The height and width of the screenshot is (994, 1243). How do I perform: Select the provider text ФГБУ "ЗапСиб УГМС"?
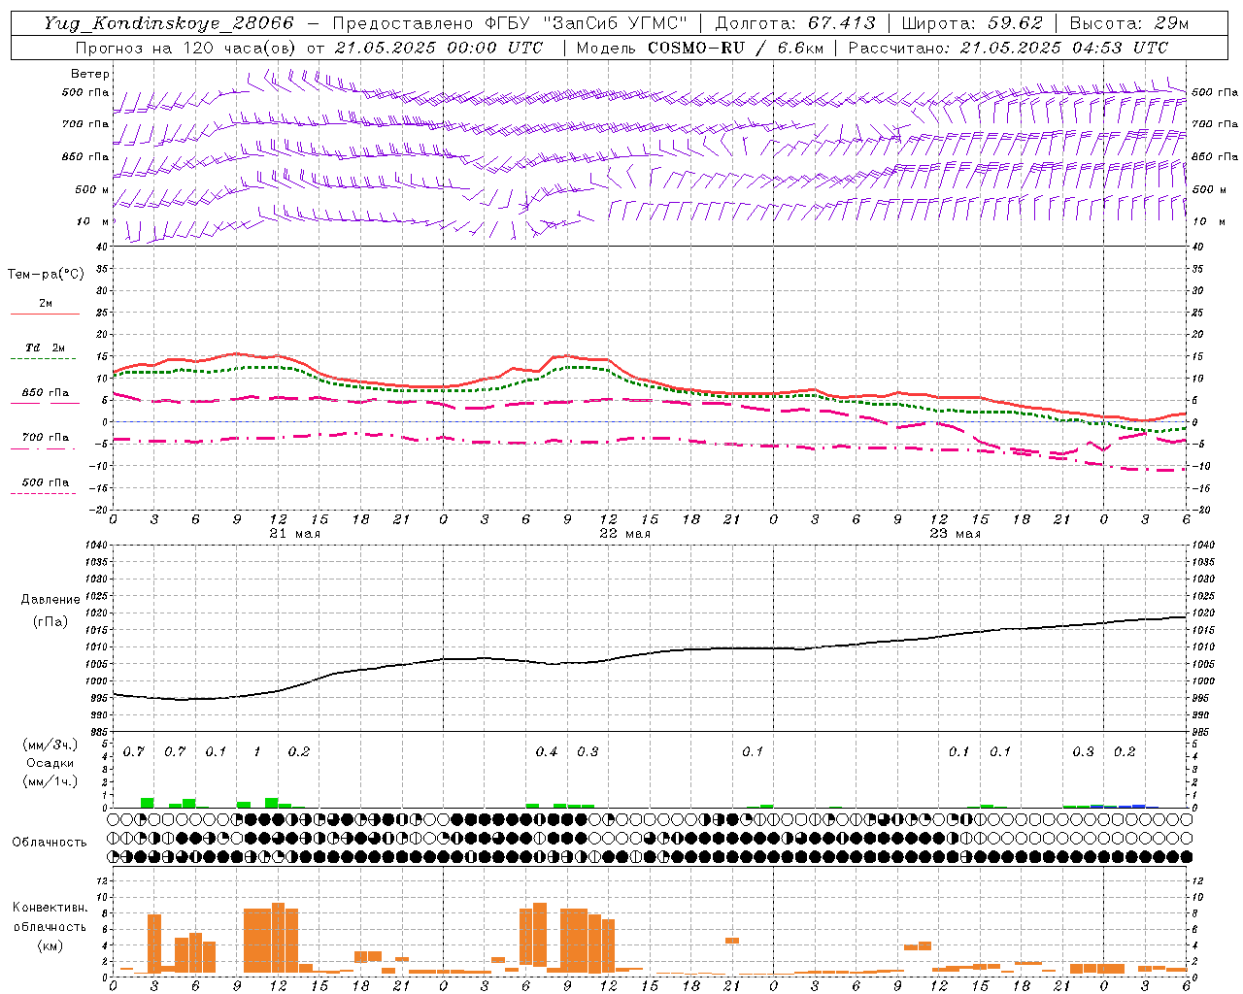[x=586, y=23]
